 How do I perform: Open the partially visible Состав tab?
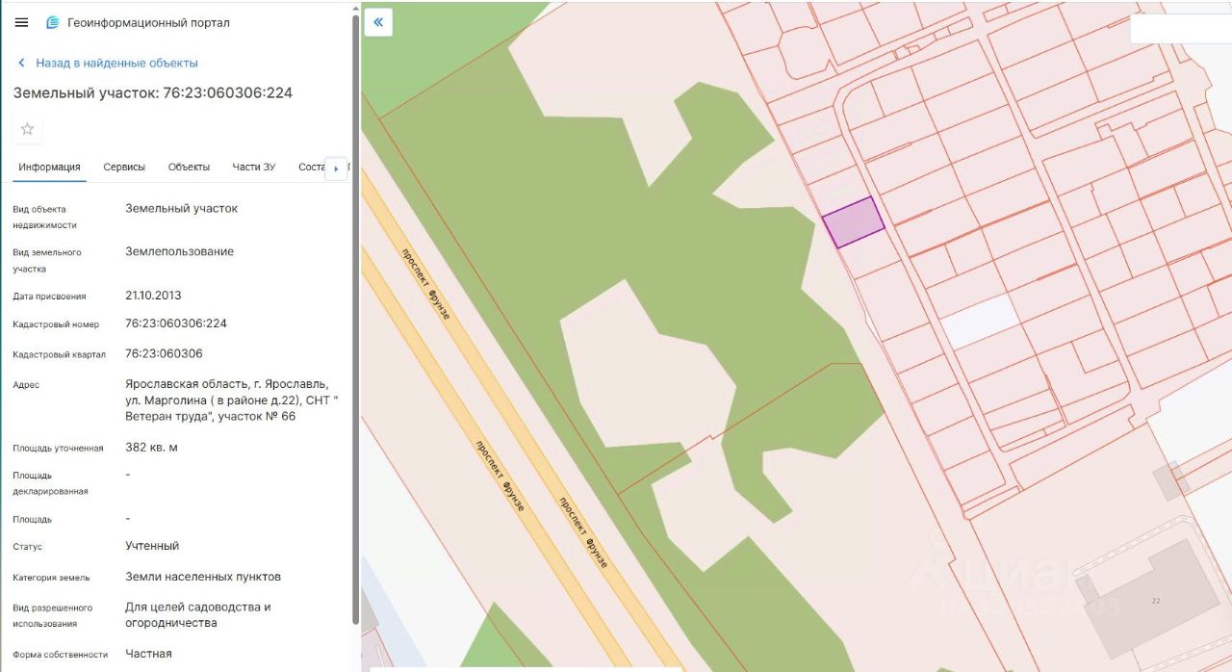(x=312, y=168)
